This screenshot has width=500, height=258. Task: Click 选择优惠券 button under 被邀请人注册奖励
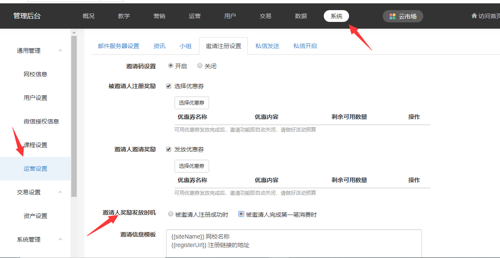tap(191, 103)
